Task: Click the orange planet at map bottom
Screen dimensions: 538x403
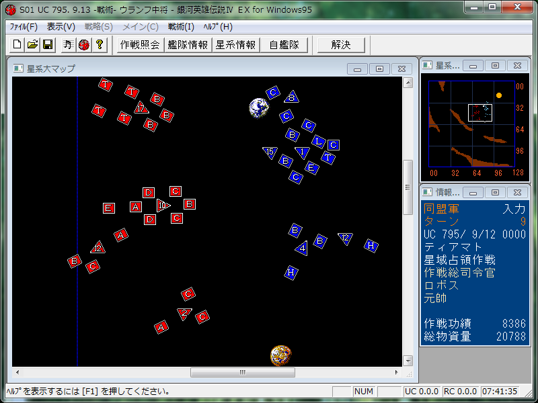Action: [x=280, y=355]
